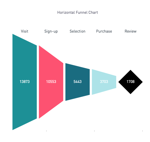Click the Sign-up stage label
This screenshot has width=150, height=142.
pyautogui.click(x=51, y=32)
